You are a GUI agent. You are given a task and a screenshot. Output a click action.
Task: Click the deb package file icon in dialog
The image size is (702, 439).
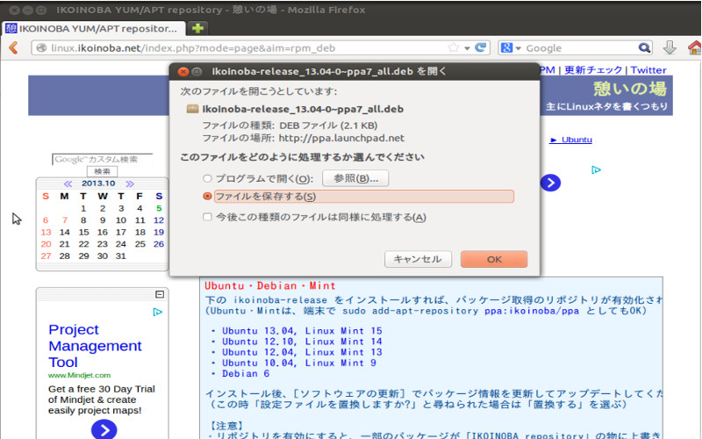[x=192, y=108]
